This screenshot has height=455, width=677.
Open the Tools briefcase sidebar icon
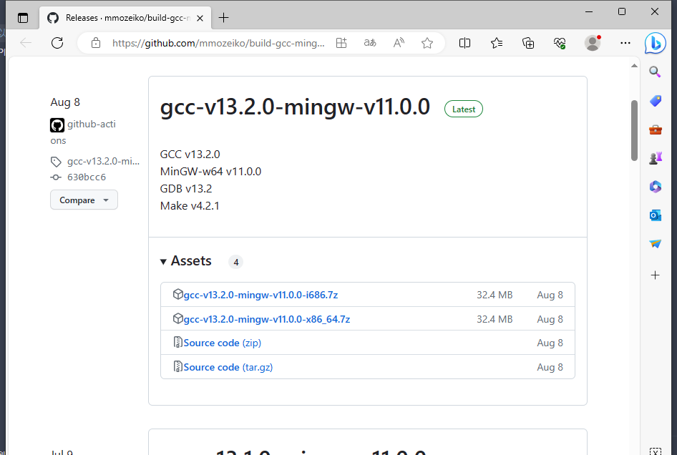coord(656,129)
